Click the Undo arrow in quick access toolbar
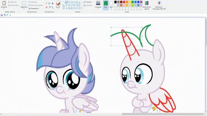This screenshot has height=116, width=207. click(x=5, y=15)
